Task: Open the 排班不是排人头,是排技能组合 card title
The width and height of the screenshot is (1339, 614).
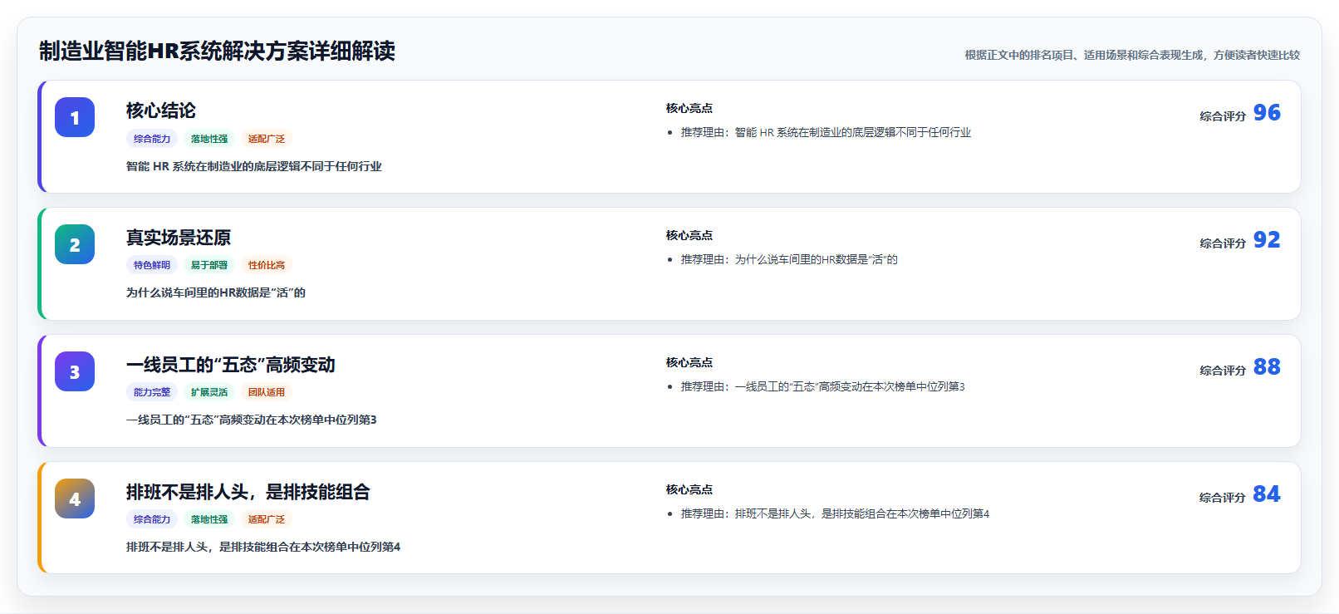Action: 248,492
